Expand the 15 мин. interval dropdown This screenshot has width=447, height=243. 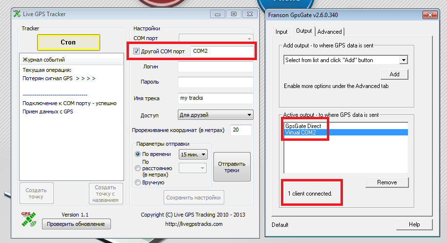click(193, 155)
